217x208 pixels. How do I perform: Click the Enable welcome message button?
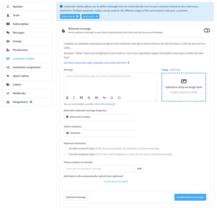pyautogui.click(x=190, y=197)
